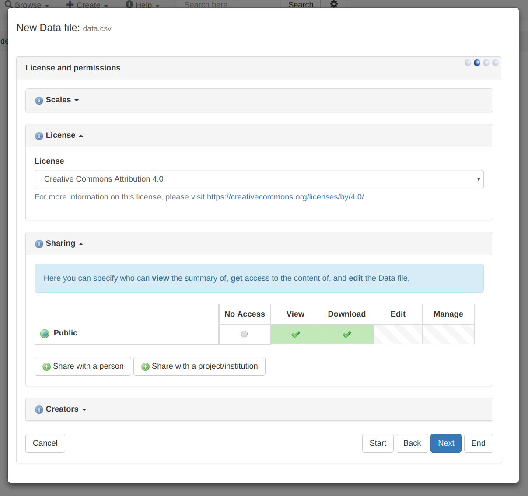Click the last wizard step dot

click(x=495, y=63)
